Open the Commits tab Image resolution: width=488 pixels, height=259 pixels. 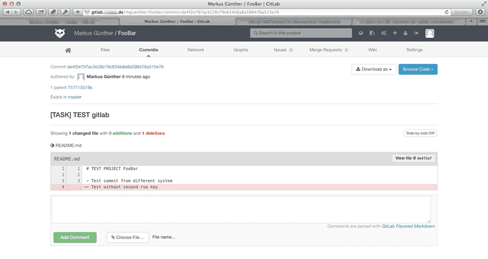click(x=148, y=50)
